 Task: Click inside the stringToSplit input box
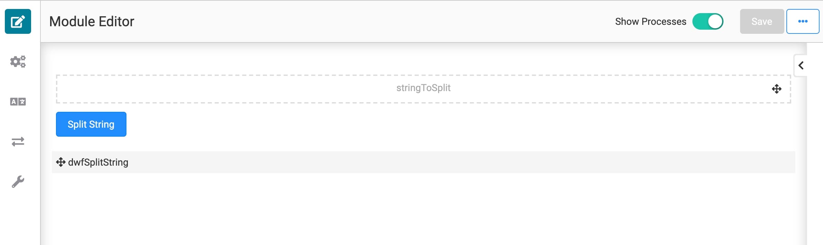(x=424, y=89)
